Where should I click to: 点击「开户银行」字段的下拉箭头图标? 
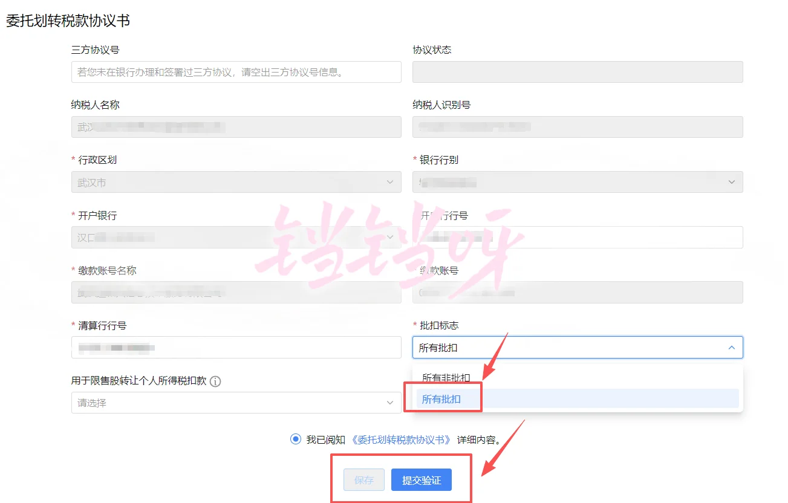click(390, 237)
